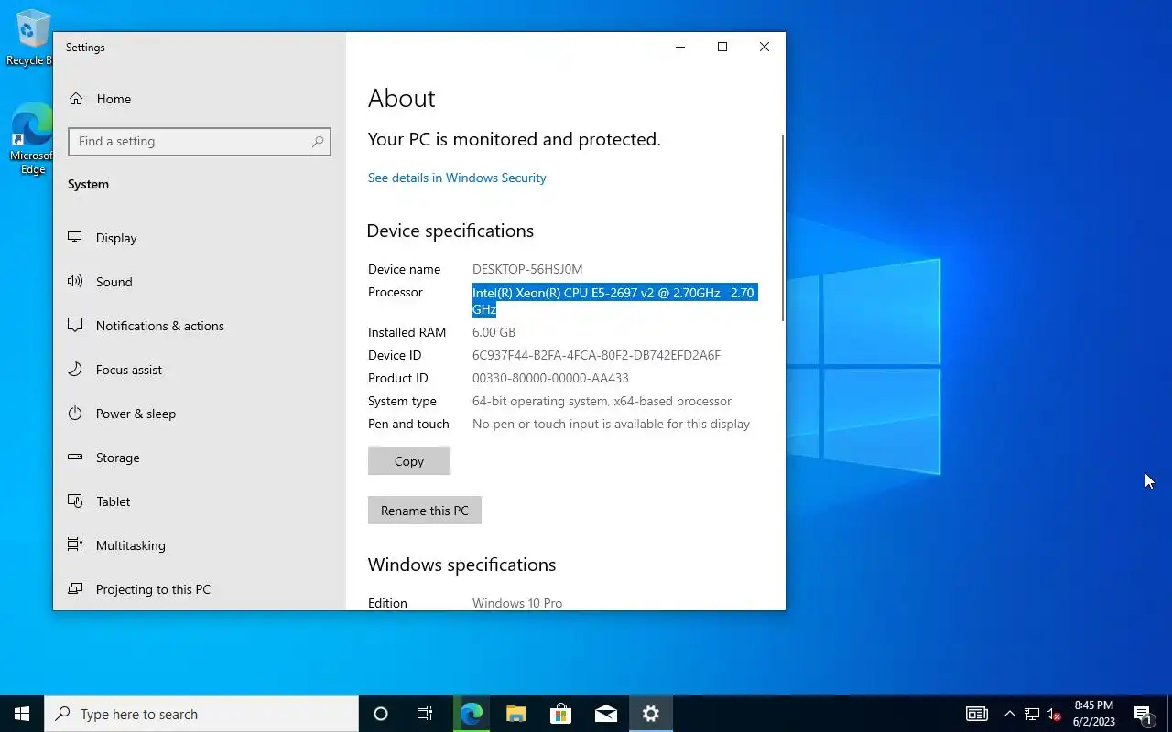1172x732 pixels.
Task: Click the Projecting to this PC icon
Action: point(75,589)
